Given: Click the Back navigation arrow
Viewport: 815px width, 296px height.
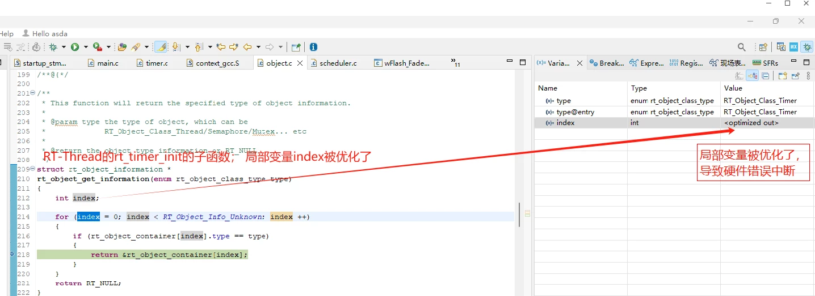Looking at the screenshot, I should tap(247, 47).
